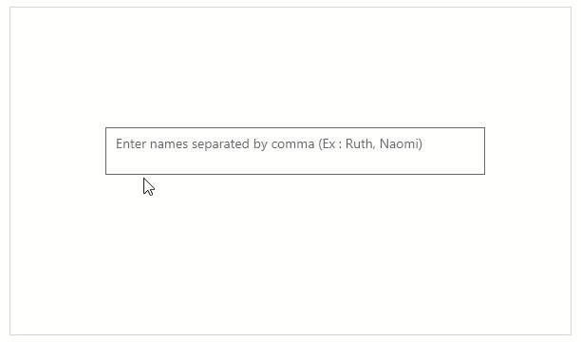Screen dimensions: 581x342
Task: Activate the empty names entry field
Action: [295, 151]
